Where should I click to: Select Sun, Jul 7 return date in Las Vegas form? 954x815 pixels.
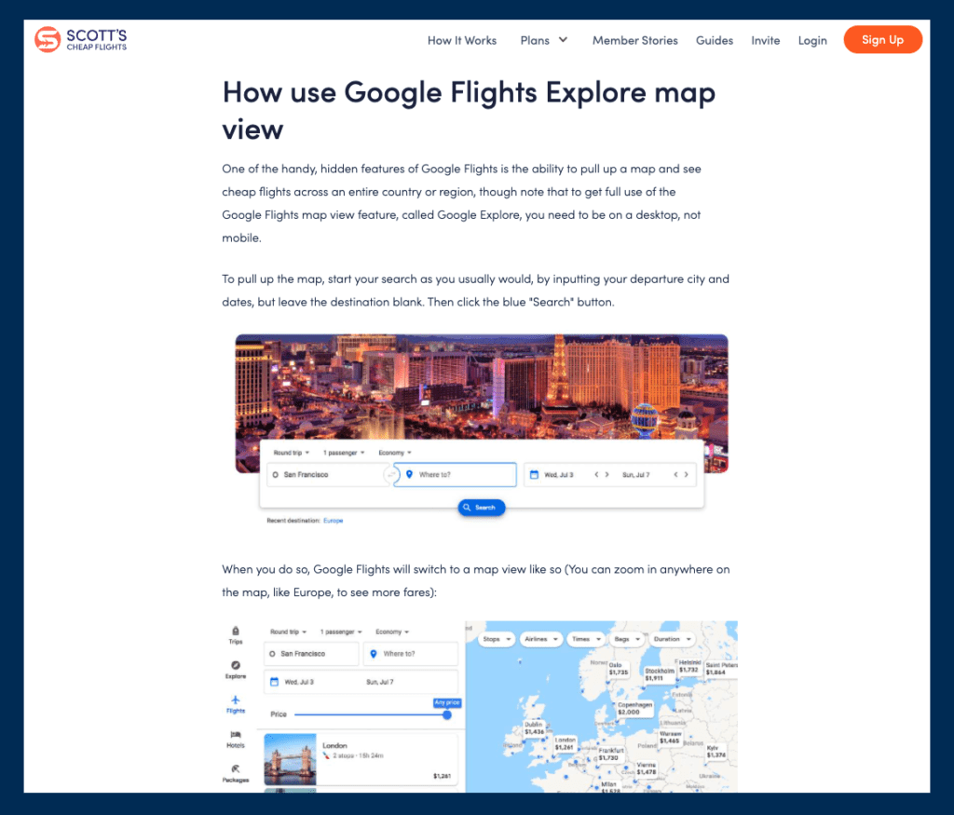(635, 474)
